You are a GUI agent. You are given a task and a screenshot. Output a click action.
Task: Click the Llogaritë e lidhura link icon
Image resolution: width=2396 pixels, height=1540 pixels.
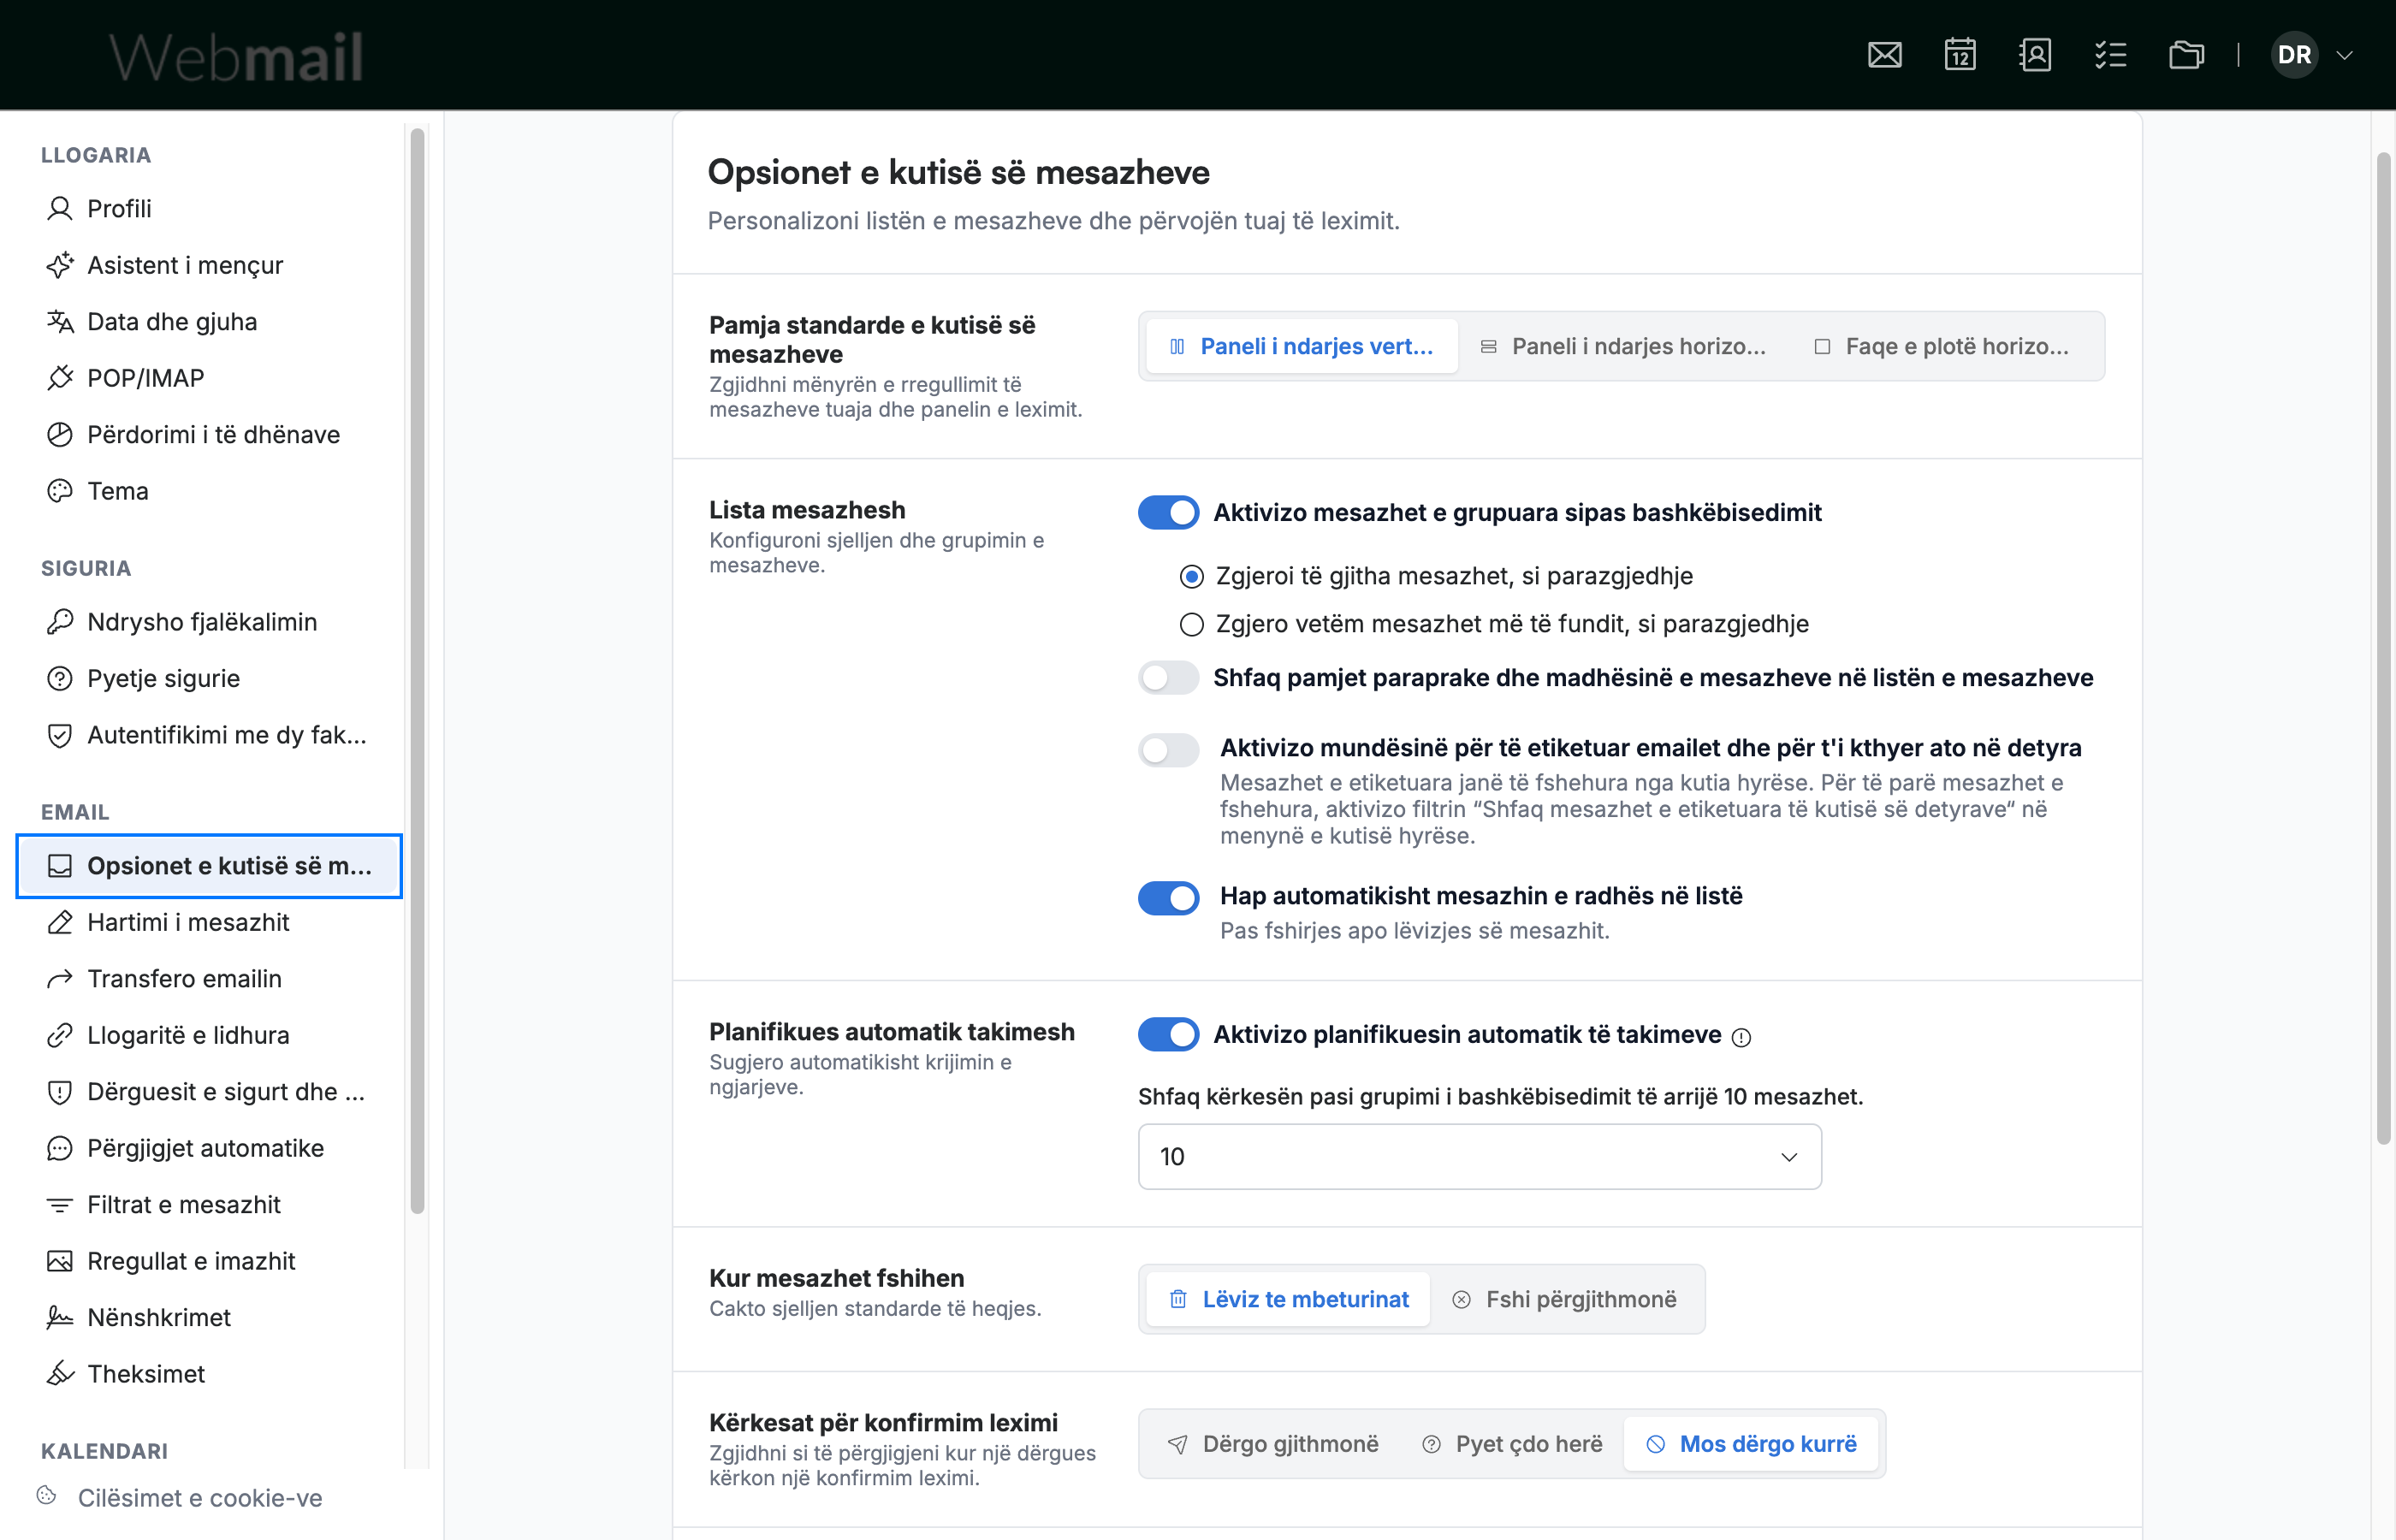pos(60,1035)
